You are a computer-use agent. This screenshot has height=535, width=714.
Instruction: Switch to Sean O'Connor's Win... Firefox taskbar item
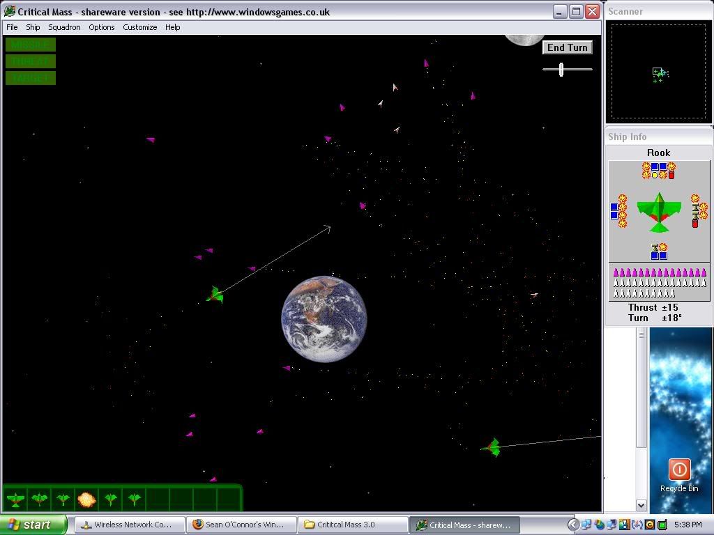(241, 525)
